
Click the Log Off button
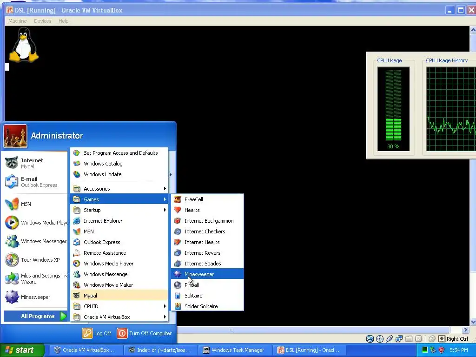tap(97, 333)
